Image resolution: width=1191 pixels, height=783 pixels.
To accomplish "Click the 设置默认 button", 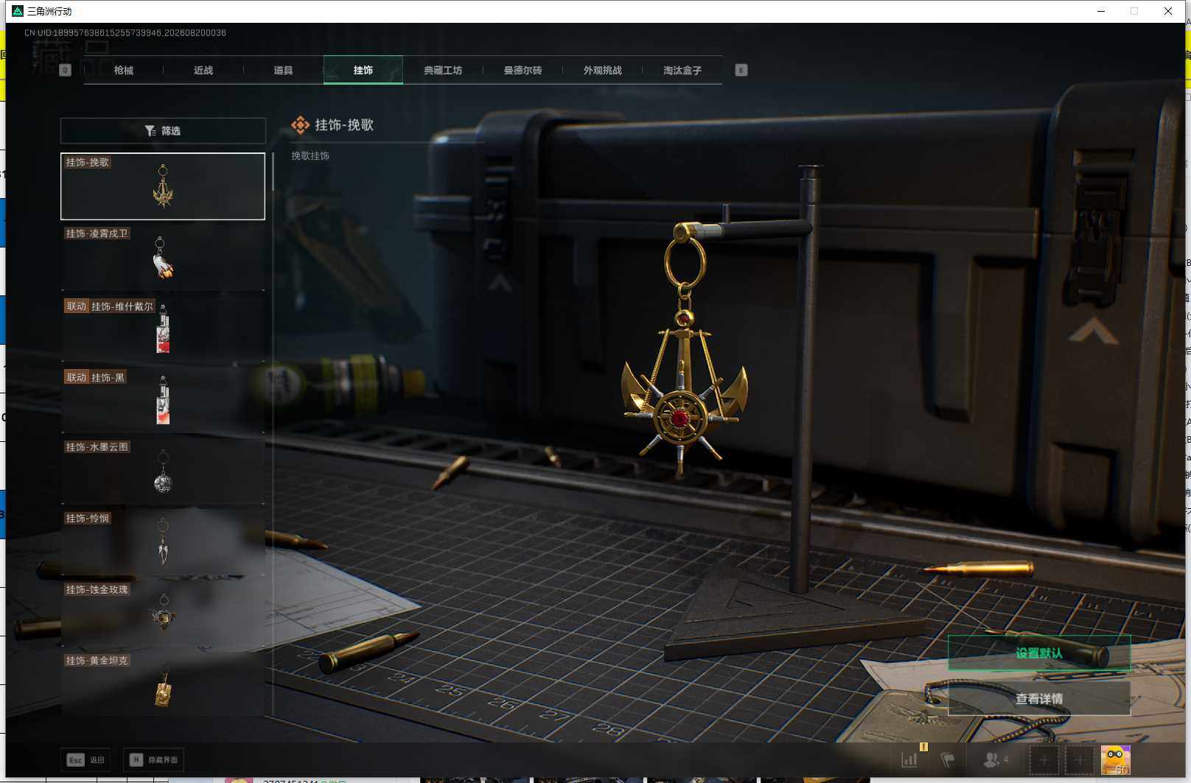I will click(1039, 653).
